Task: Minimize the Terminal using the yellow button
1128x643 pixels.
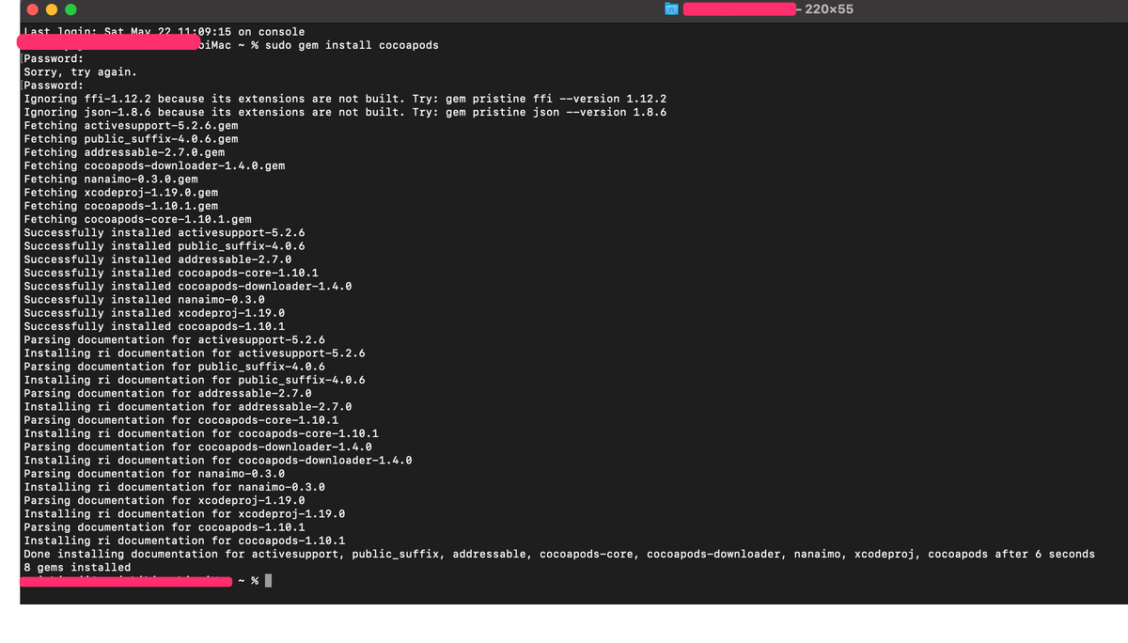Action: 52,9
